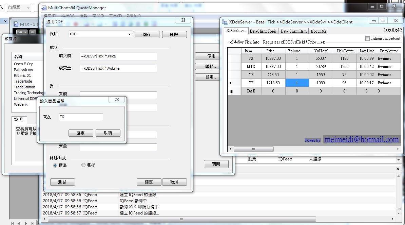
Task: Open the SA dropdown arrow
Action: pos(25,32)
